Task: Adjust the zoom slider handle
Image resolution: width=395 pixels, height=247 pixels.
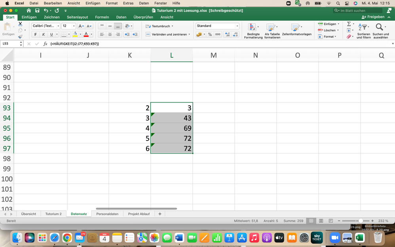Action: click(x=361, y=221)
